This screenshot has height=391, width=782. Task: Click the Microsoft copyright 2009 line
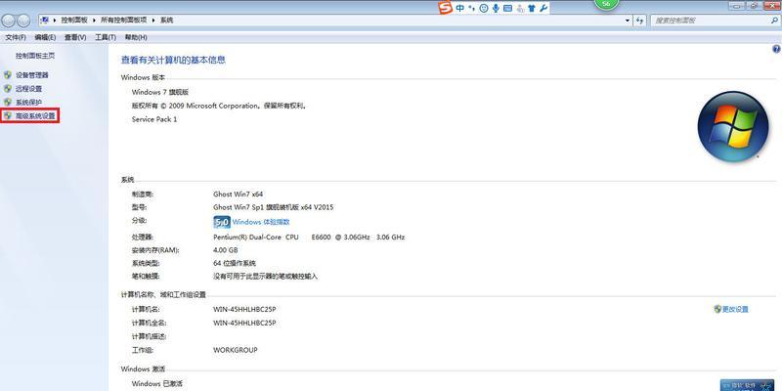point(219,106)
